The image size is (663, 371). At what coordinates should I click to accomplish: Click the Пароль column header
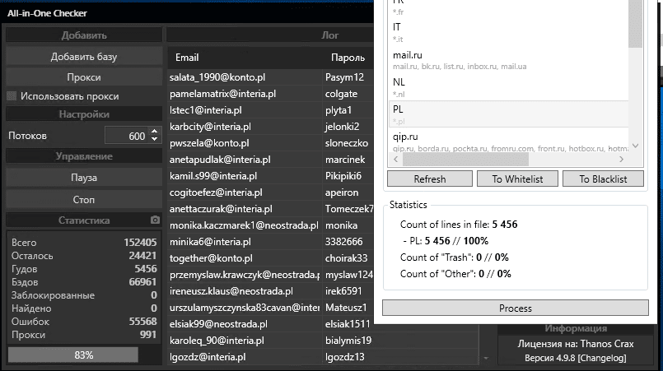click(348, 58)
